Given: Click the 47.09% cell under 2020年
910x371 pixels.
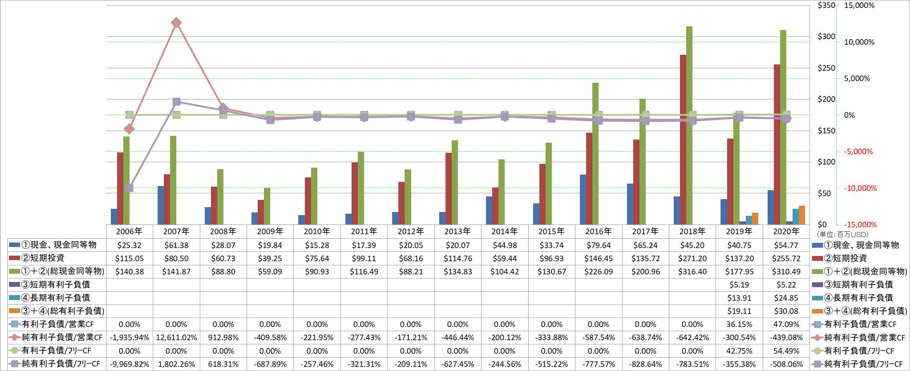Looking at the screenshot, I should [x=786, y=324].
